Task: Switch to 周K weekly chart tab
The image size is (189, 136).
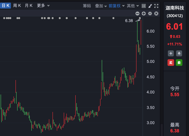Action: [x=17, y=6]
